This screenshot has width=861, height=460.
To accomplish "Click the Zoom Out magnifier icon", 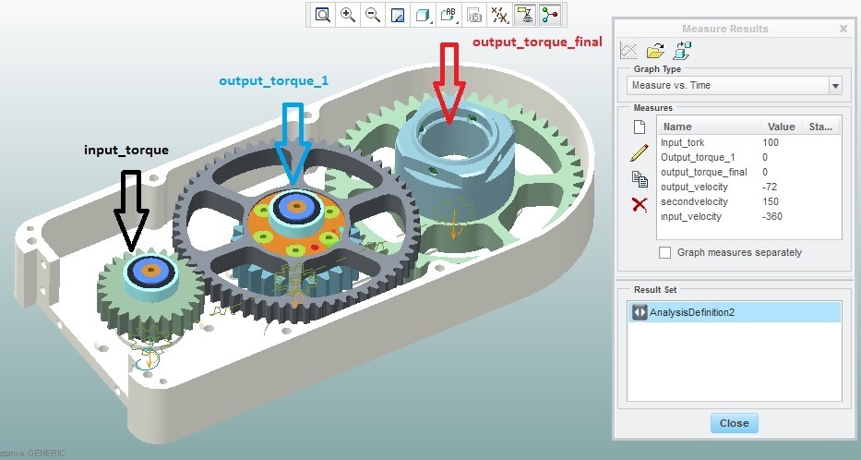I will coord(373,15).
